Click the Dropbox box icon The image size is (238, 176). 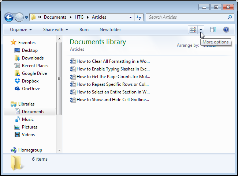[17, 81]
